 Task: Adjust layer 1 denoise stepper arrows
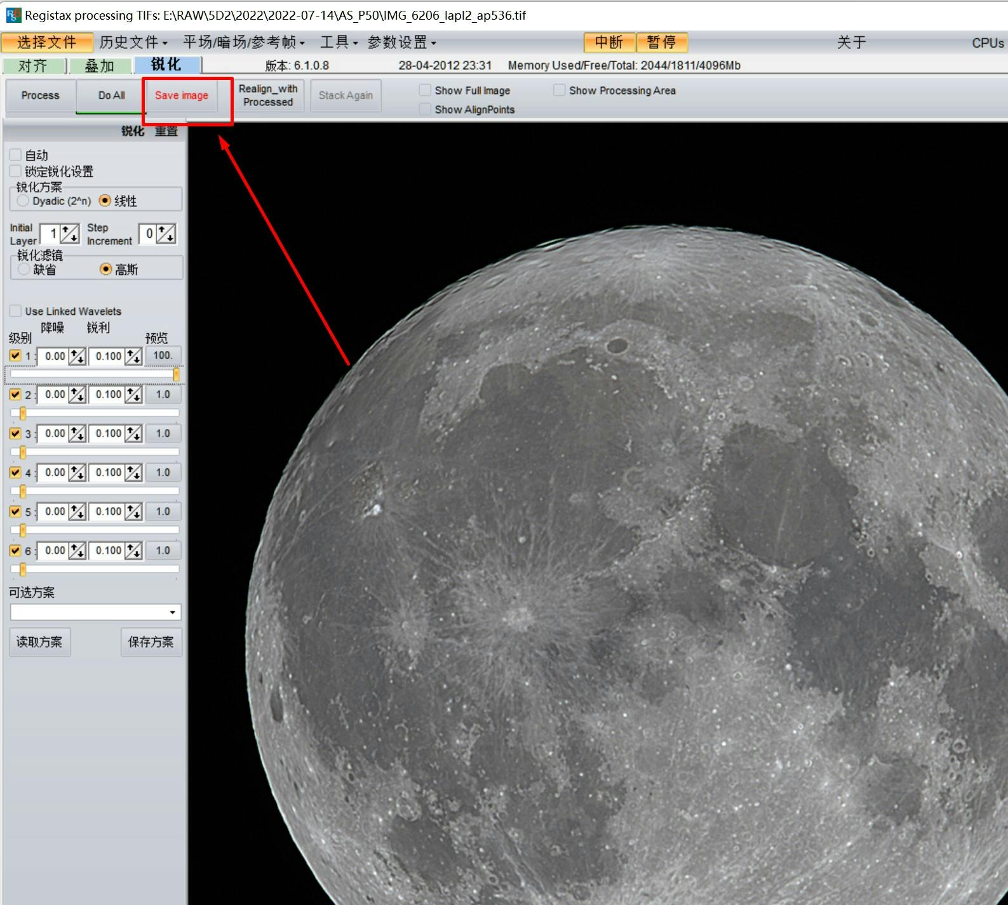pyautogui.click(x=77, y=356)
